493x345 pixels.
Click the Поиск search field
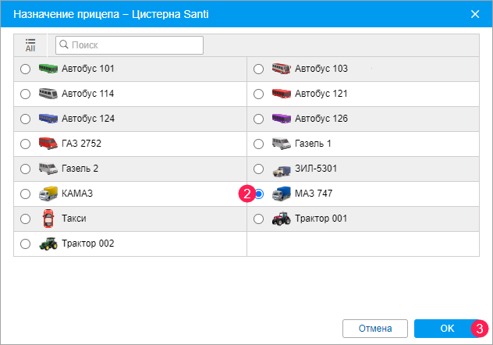pos(129,45)
